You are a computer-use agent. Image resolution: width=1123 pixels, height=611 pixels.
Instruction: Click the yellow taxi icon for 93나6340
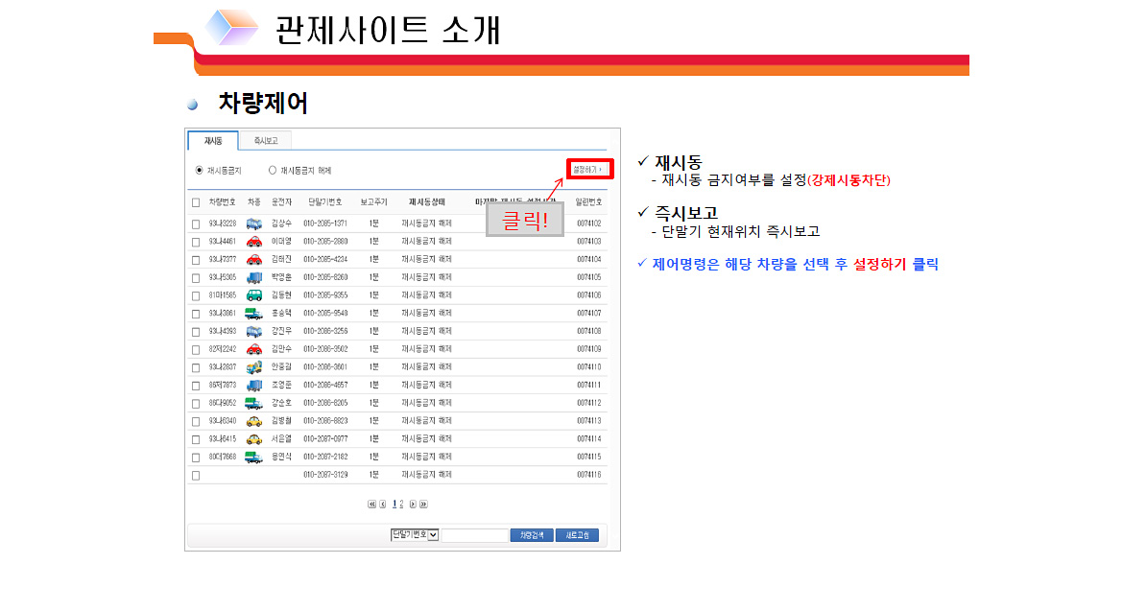point(253,421)
